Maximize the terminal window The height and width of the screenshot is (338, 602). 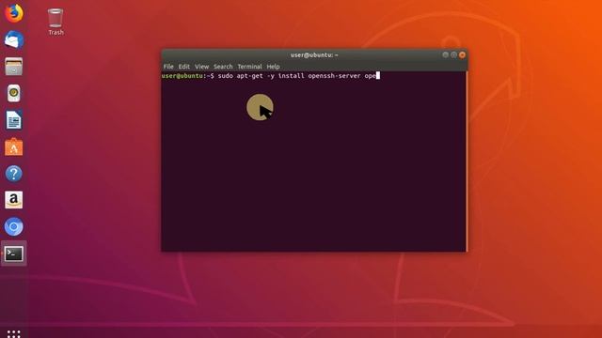coord(453,54)
